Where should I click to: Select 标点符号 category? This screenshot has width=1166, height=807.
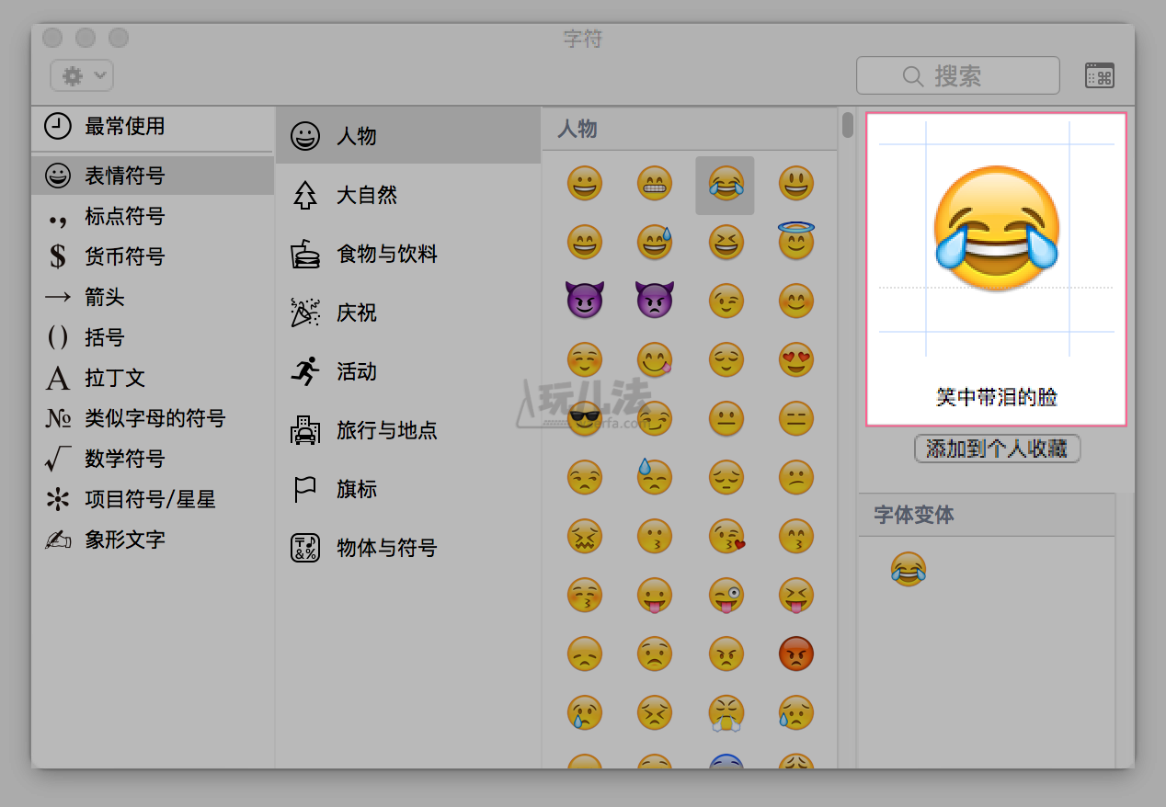[x=153, y=216]
